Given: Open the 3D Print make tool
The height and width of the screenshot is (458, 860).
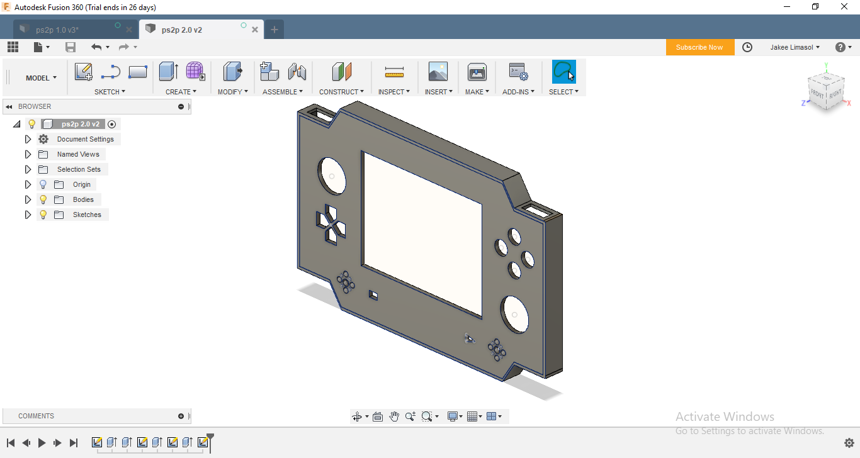Looking at the screenshot, I should [x=477, y=72].
